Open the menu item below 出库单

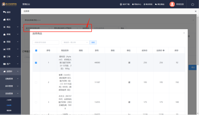(9, 110)
